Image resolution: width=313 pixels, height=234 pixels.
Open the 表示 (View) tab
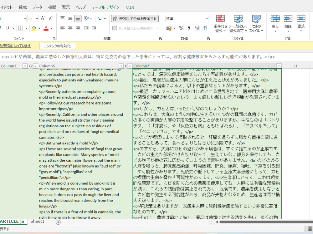[x=66, y=7]
